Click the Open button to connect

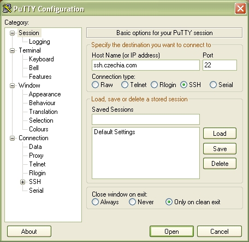click(x=171, y=232)
